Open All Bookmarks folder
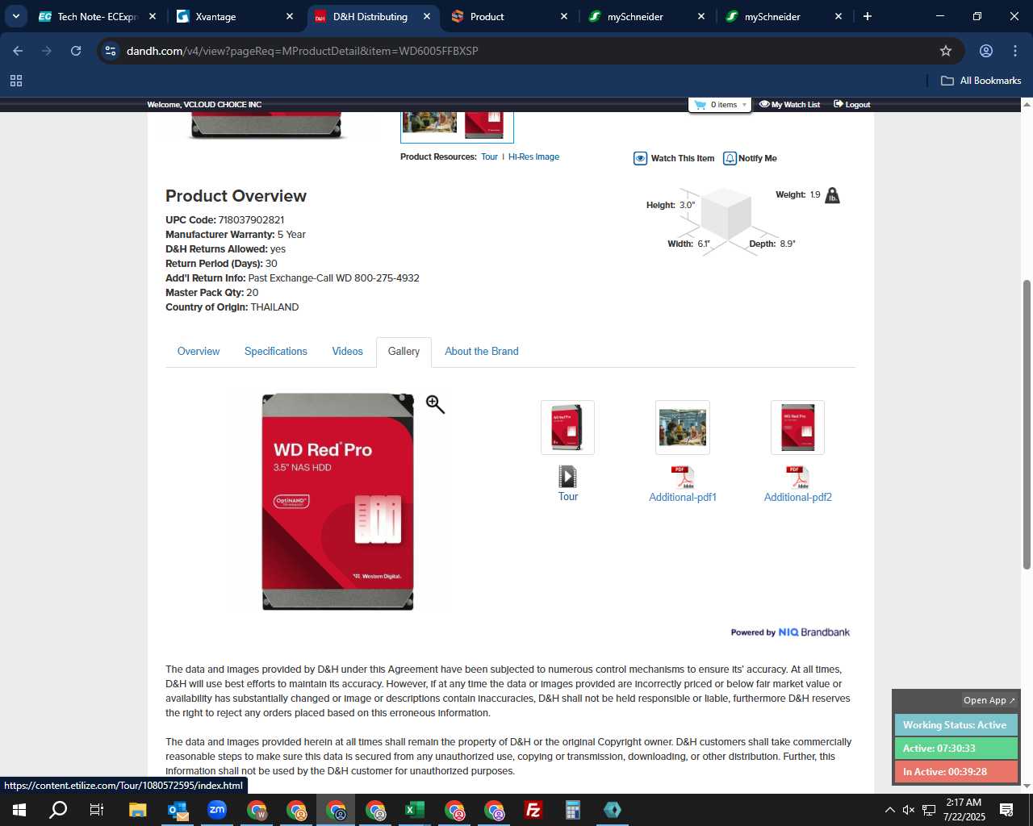 point(981,81)
